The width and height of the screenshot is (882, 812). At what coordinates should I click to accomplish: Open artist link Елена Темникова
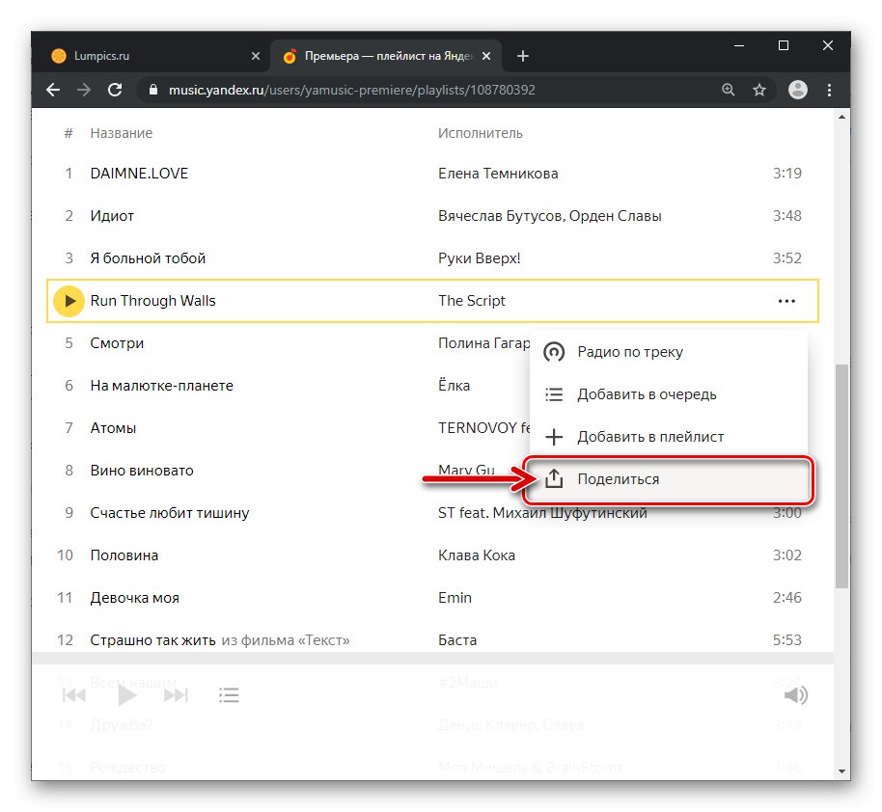pyautogui.click(x=498, y=174)
